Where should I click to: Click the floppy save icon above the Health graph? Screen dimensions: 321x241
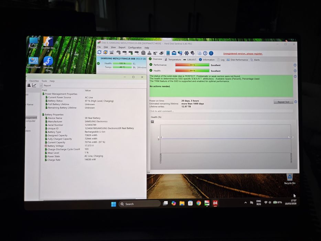coord(152,122)
